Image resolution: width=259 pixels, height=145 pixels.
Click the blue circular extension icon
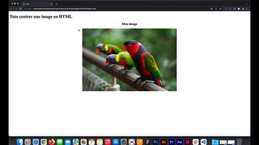(x=234, y=9)
